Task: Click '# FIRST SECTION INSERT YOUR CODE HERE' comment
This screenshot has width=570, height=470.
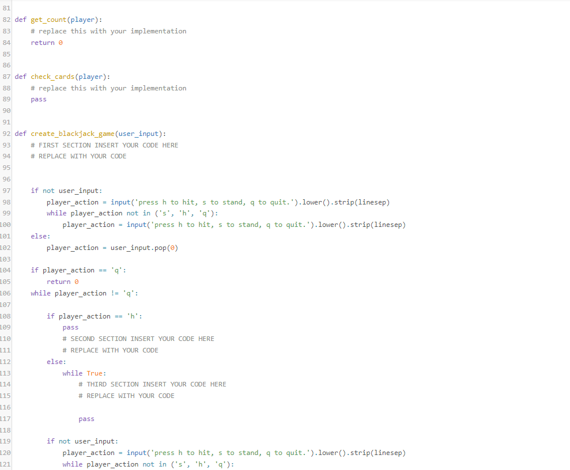Action: pos(104,145)
